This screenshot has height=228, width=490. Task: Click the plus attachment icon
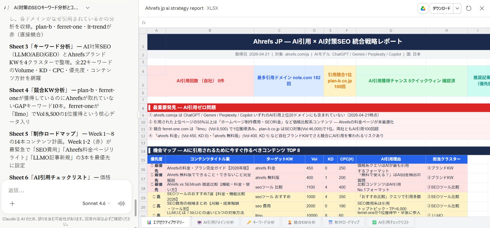pyautogui.click(x=12, y=203)
